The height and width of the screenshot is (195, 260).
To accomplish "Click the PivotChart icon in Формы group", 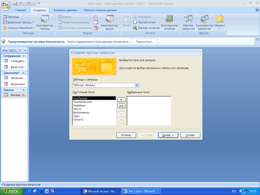I will point(96,17).
